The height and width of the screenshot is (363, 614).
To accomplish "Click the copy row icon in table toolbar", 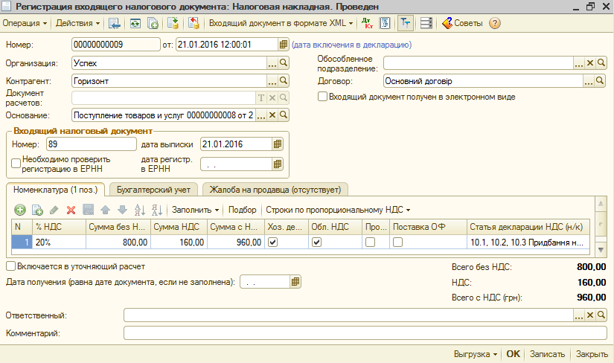I will 37,211.
